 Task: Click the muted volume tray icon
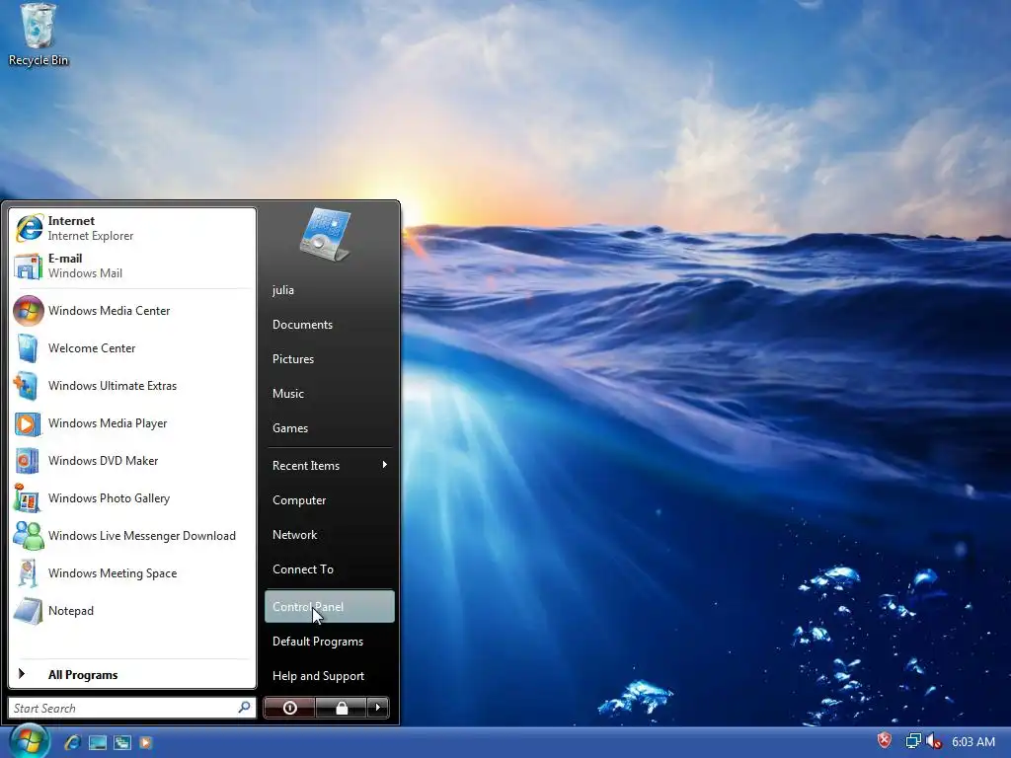(934, 741)
